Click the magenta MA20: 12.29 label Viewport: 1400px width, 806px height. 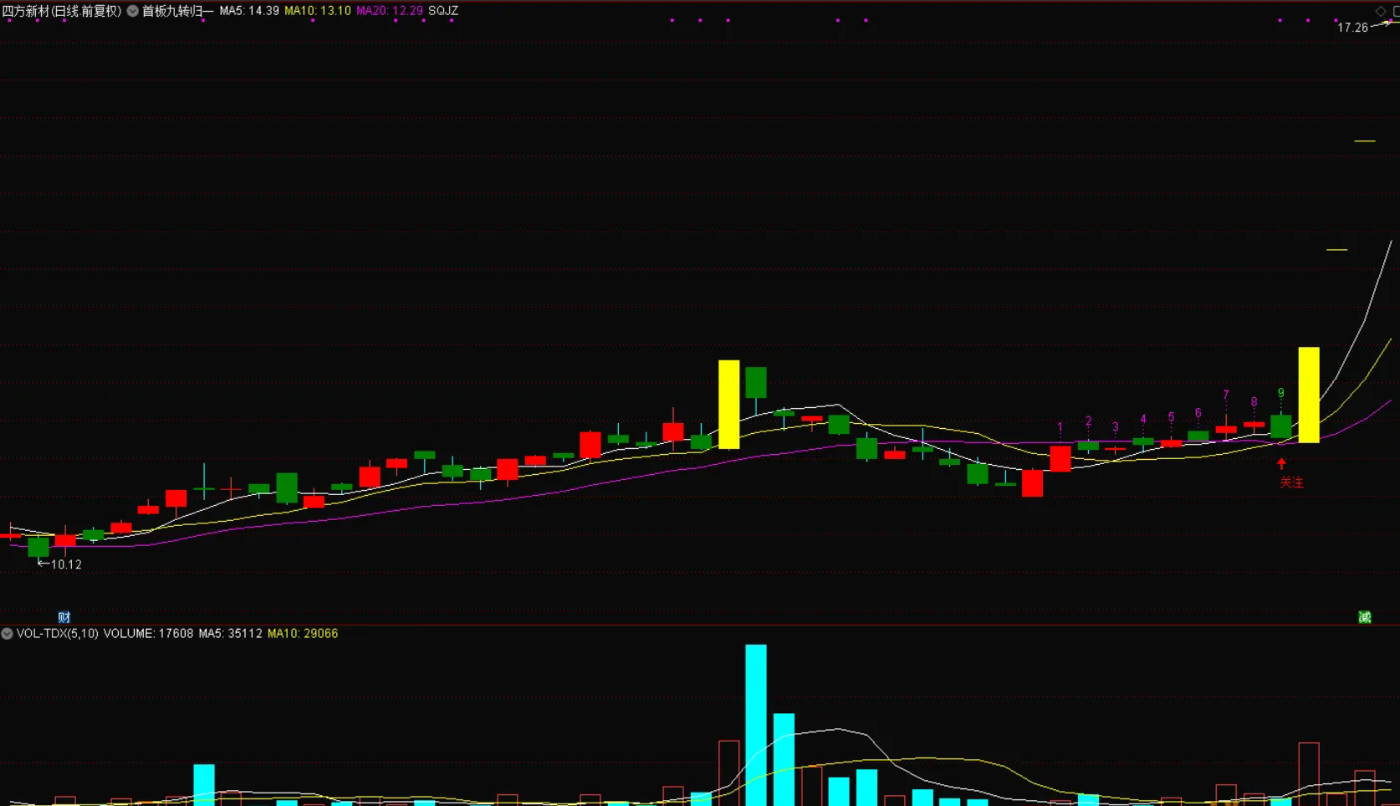point(390,11)
